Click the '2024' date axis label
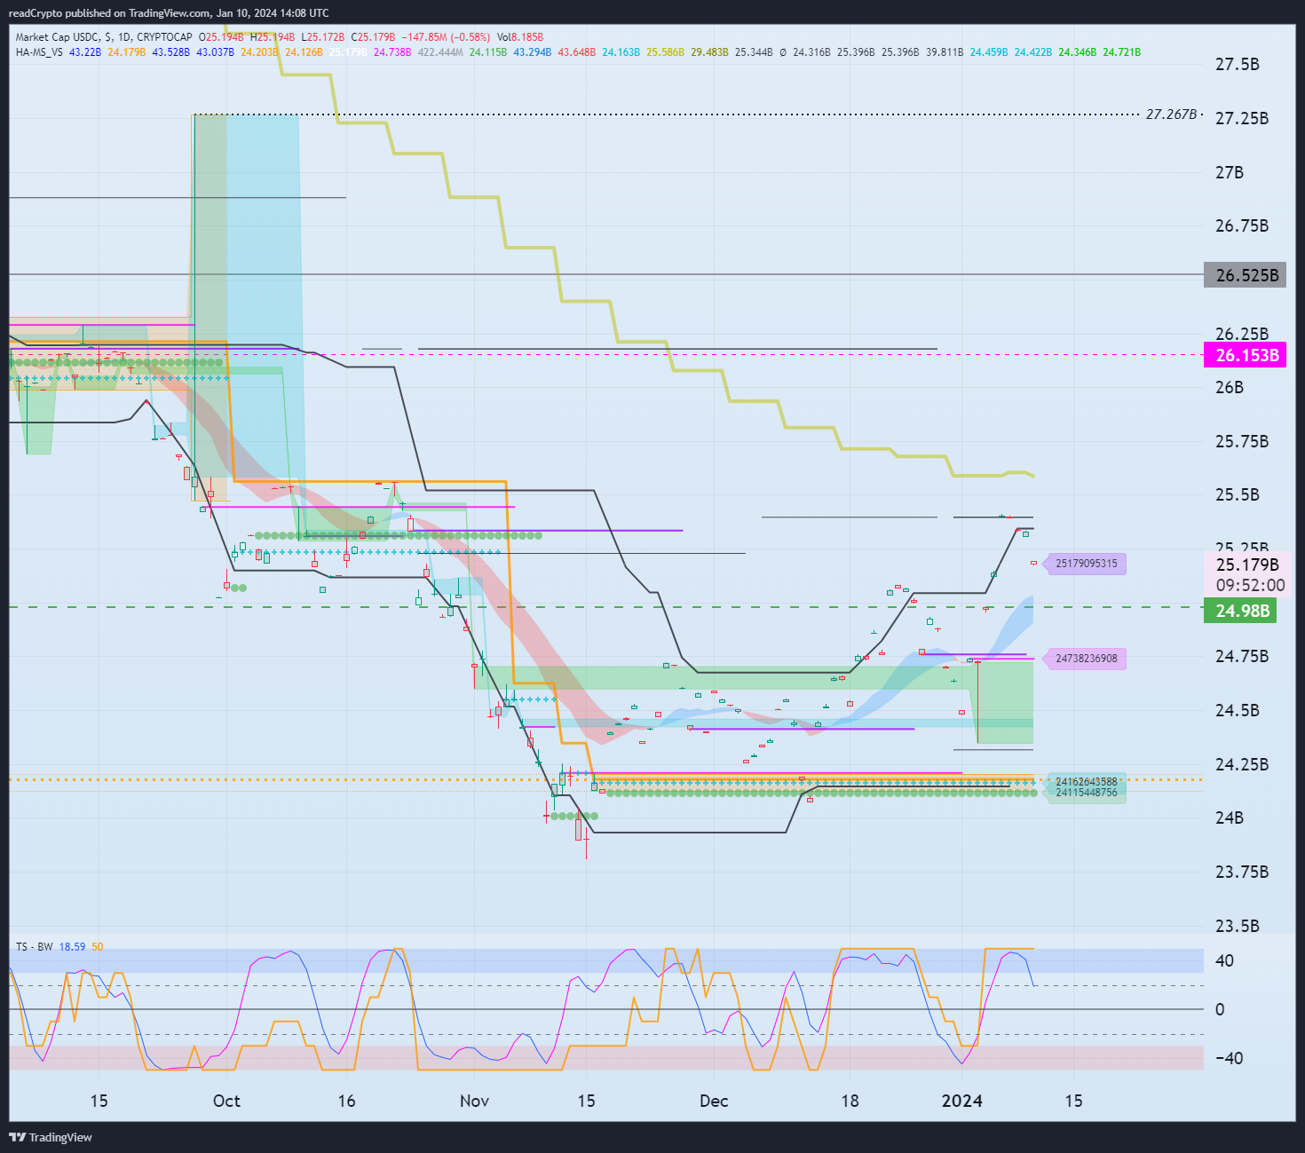1305x1153 pixels. point(961,1101)
